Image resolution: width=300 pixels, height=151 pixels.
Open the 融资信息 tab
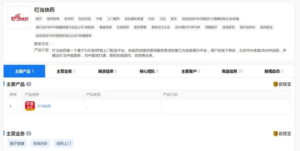pos(107,71)
